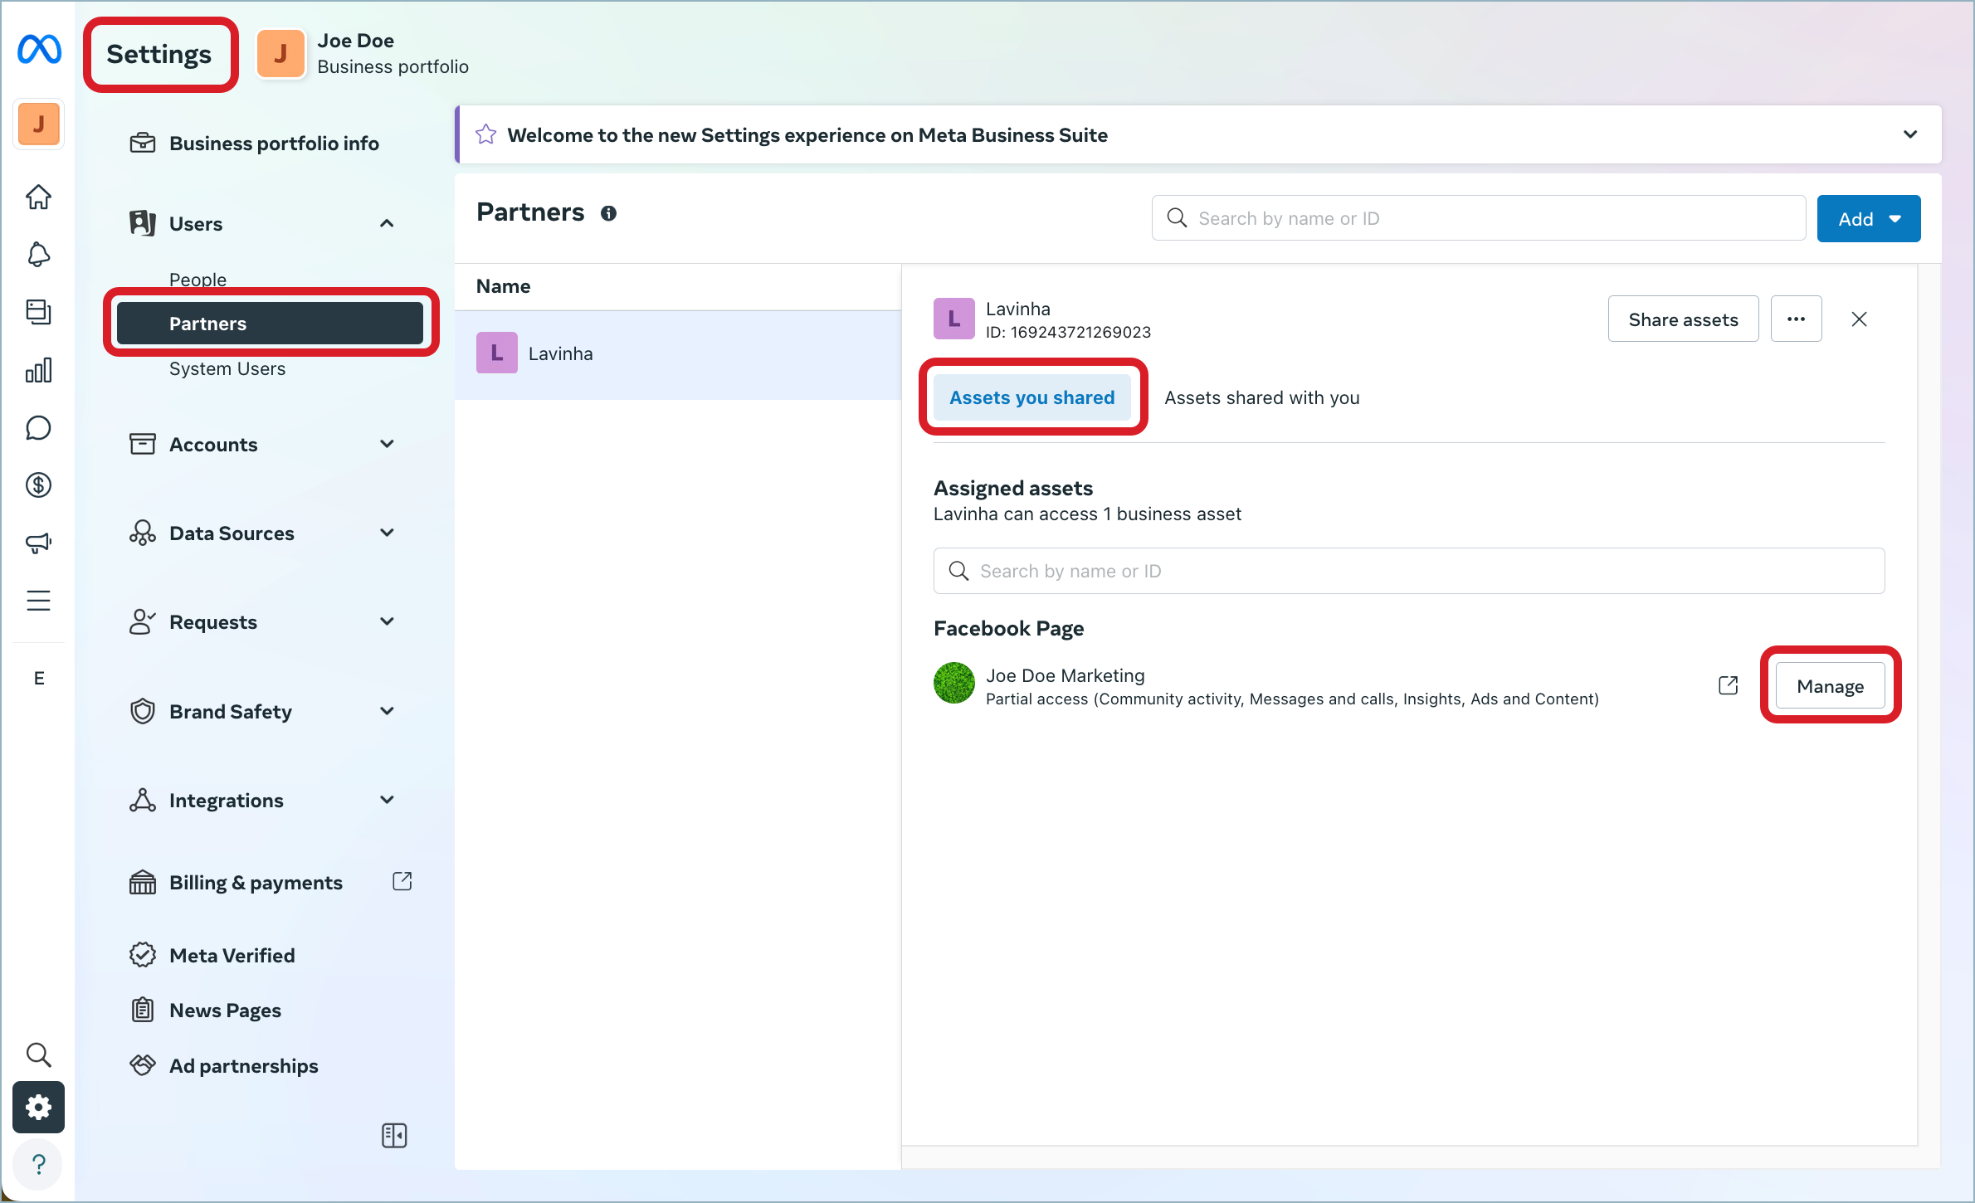The width and height of the screenshot is (1975, 1203).
Task: Click the Search by name or ID field
Action: tap(1409, 570)
